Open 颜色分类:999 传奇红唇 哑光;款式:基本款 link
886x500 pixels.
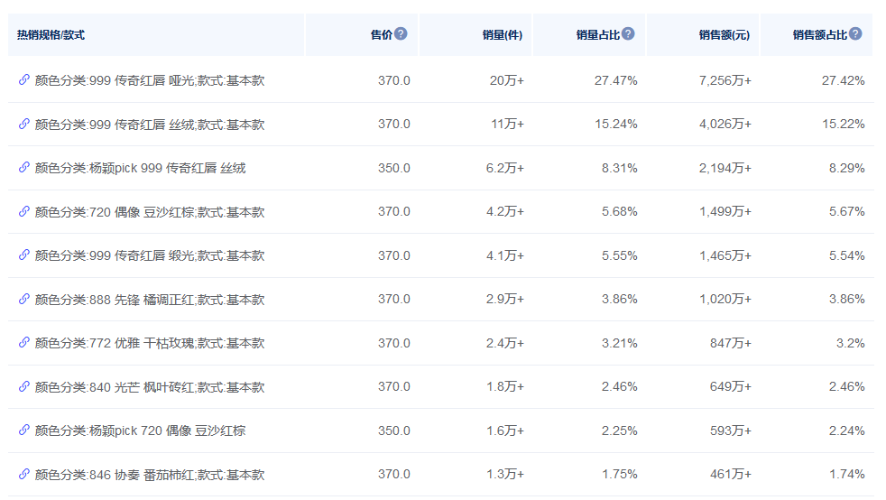click(150, 81)
